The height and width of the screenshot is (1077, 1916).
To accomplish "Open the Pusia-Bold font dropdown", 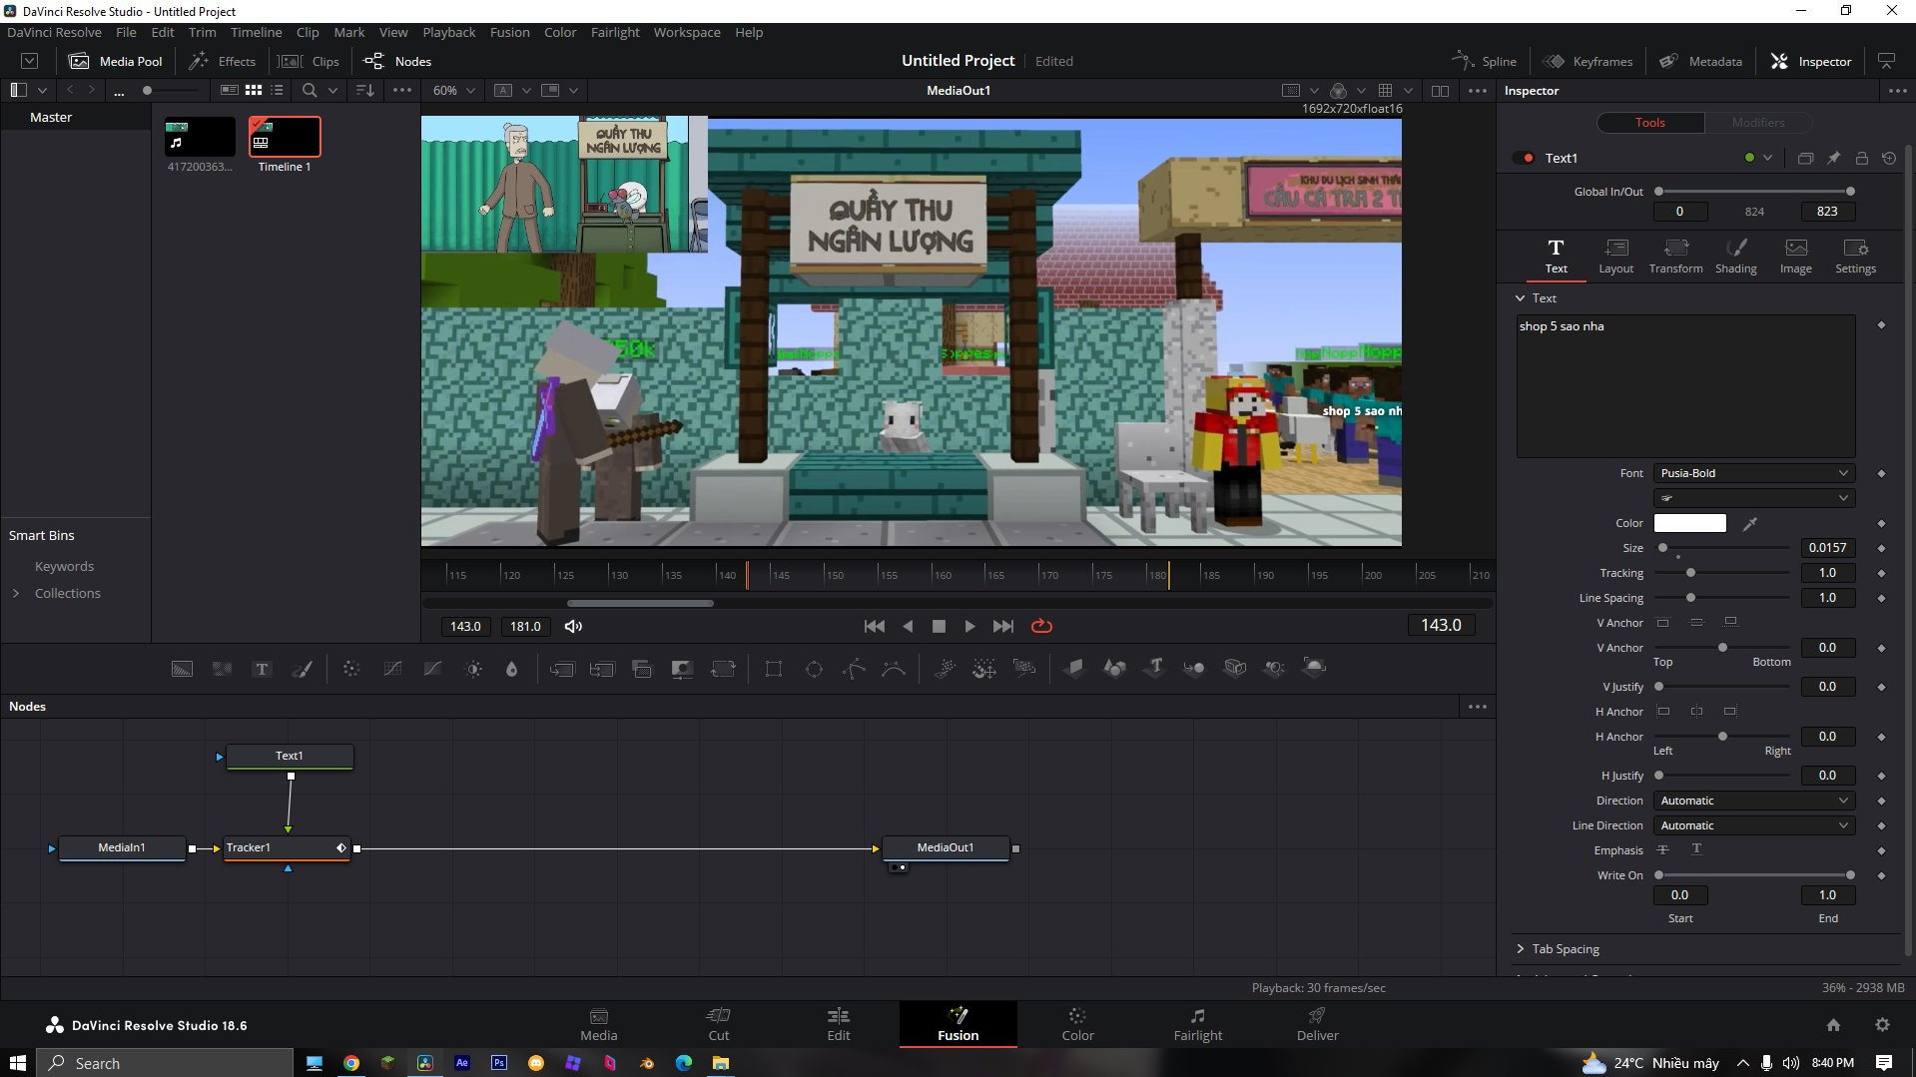I will 1753,473.
